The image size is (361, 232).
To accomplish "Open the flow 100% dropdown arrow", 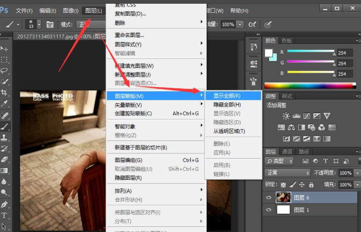I will pyautogui.click(x=240, y=24).
